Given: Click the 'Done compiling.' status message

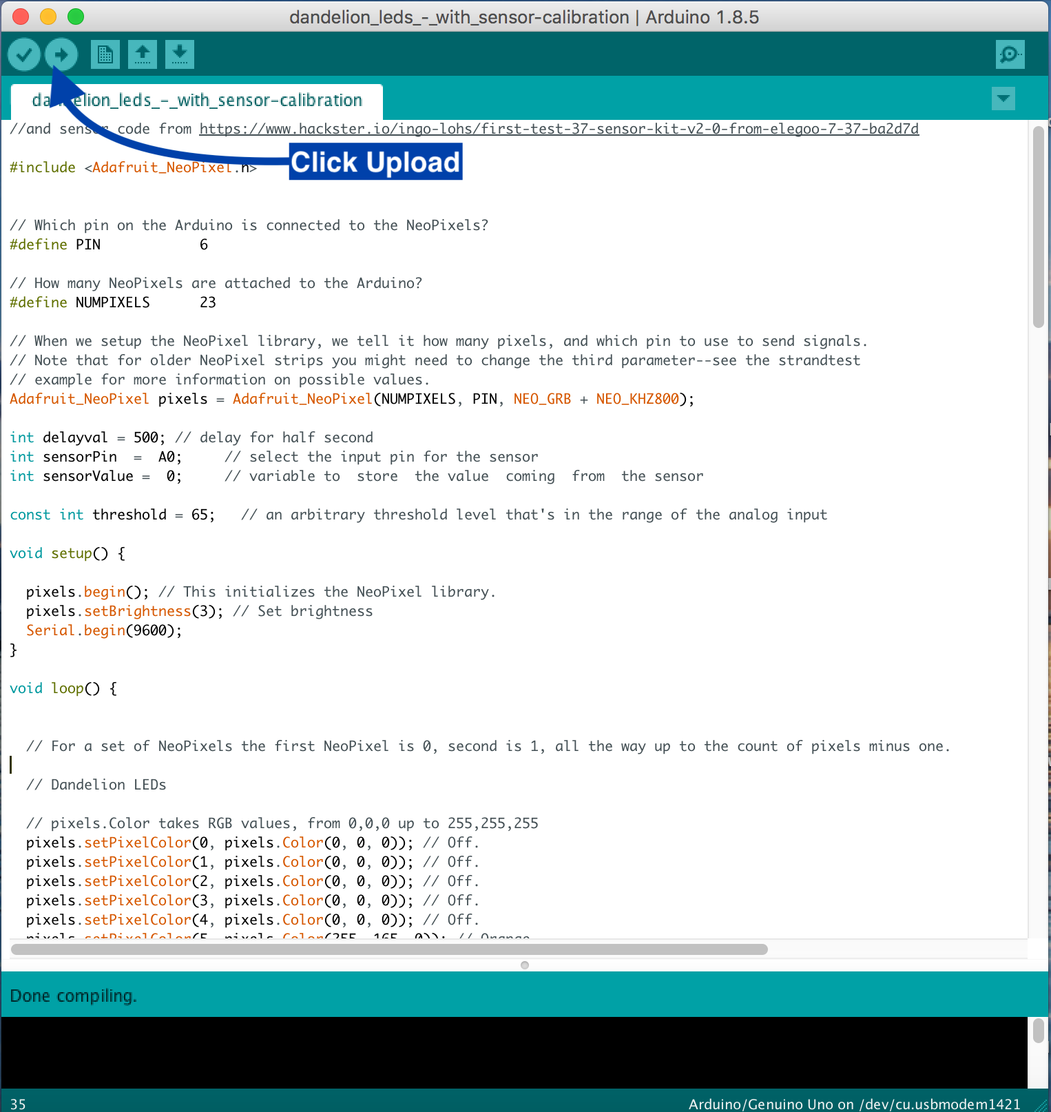Looking at the screenshot, I should [x=74, y=996].
